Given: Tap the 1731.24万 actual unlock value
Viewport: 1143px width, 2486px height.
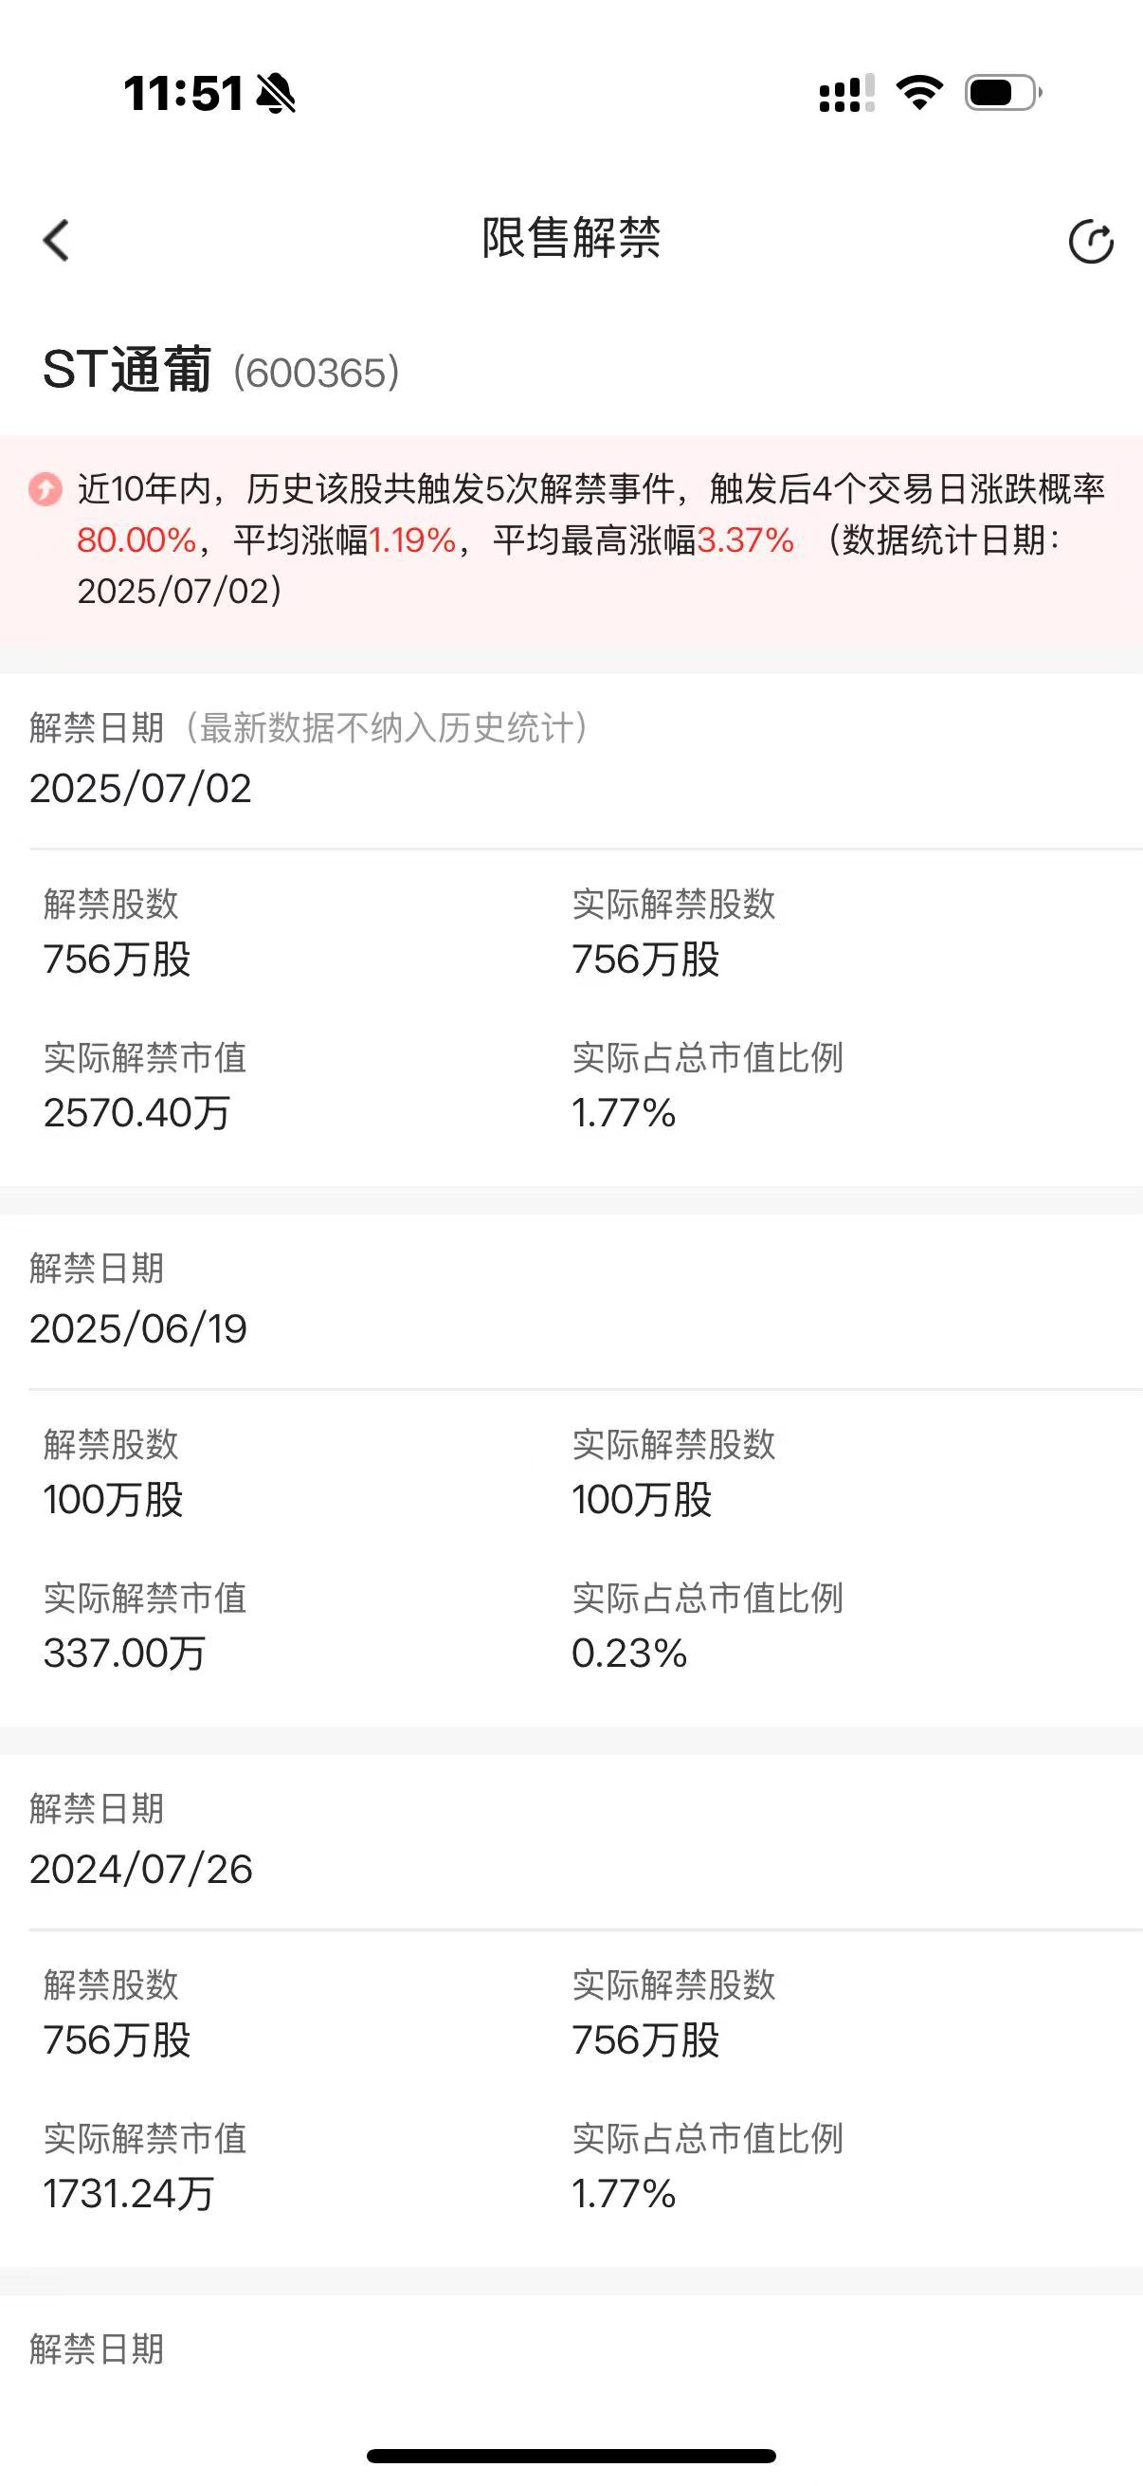Looking at the screenshot, I should click(x=128, y=2194).
